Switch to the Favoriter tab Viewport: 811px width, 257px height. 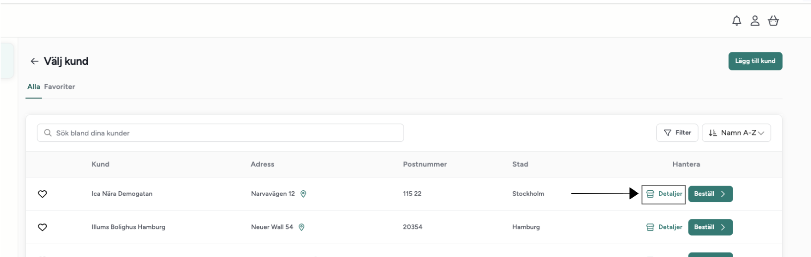pos(59,86)
